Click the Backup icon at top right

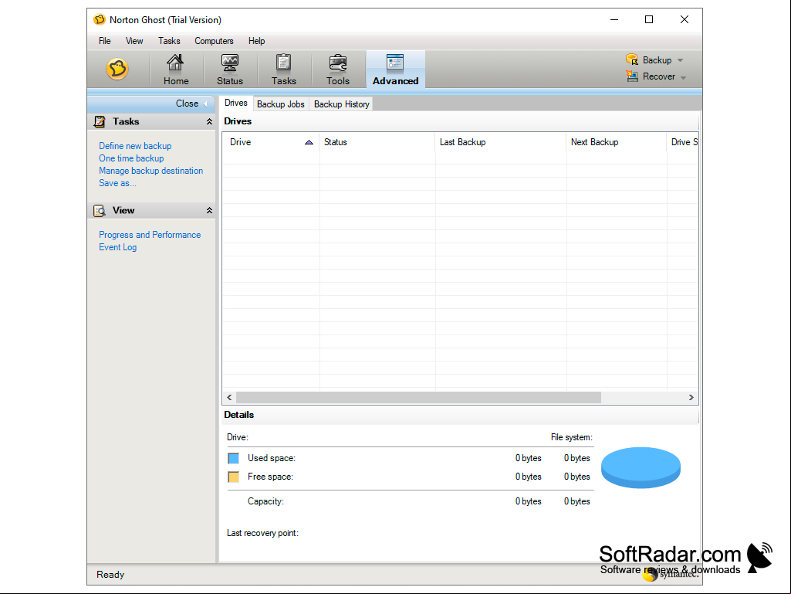tap(631, 59)
